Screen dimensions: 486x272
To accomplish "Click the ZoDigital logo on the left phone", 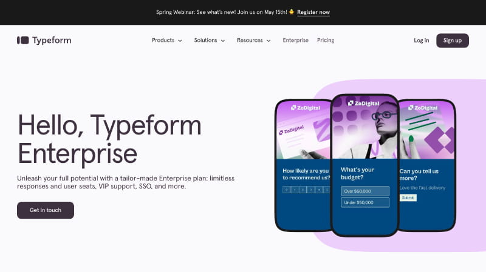I will [306, 108].
